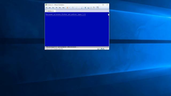171x96 pixels.
Task: Expand the power options dropdown arrow
Action: tap(69, 8)
